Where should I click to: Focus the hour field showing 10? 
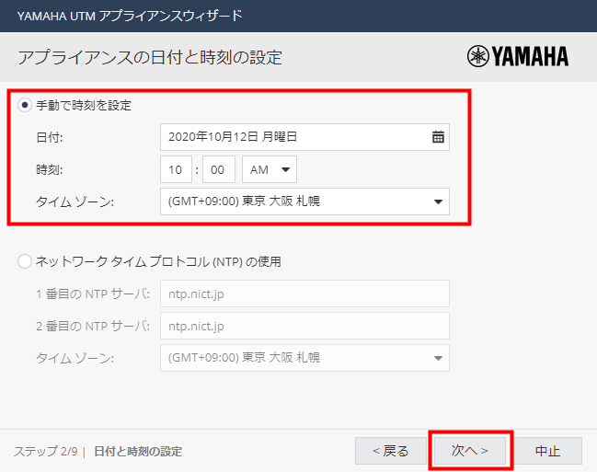[x=176, y=169]
